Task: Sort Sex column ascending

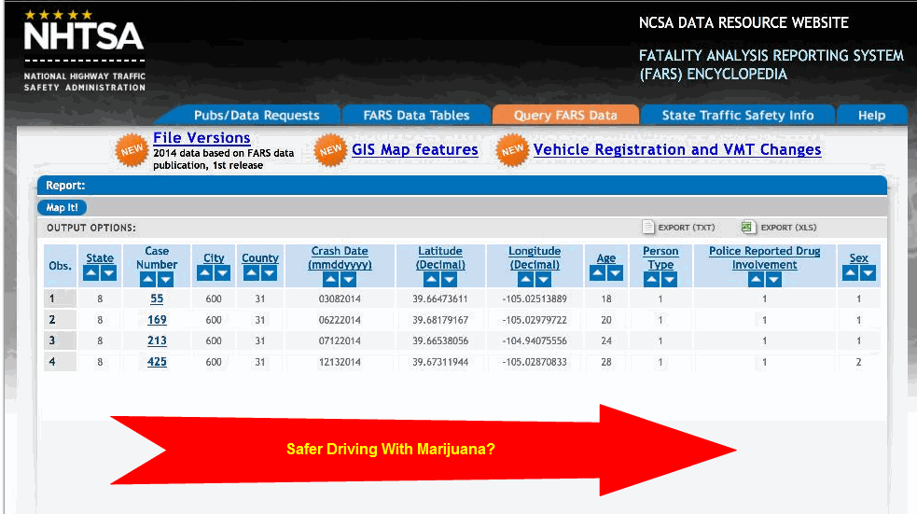Action: [851, 273]
